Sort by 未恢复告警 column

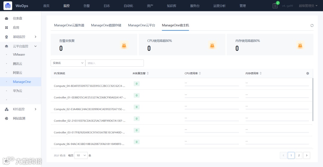click(148, 73)
